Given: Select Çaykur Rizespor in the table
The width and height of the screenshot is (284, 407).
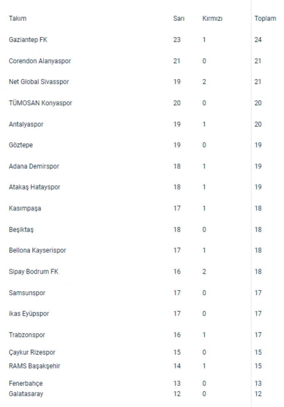Looking at the screenshot, I should (32, 352).
